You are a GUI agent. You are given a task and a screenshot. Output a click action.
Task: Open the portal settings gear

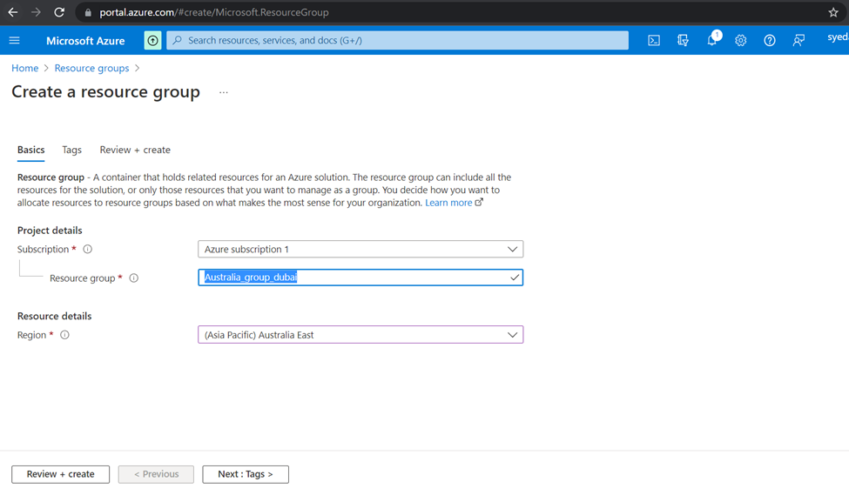click(x=740, y=40)
